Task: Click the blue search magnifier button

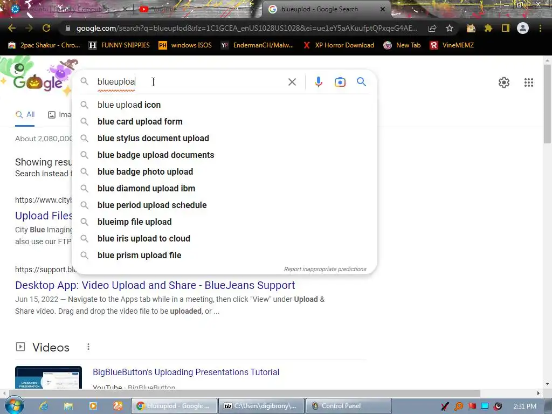Action: click(x=361, y=82)
